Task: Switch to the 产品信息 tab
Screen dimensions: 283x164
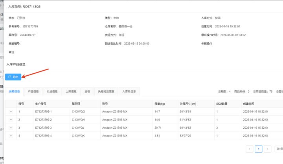Action: tap(33, 91)
